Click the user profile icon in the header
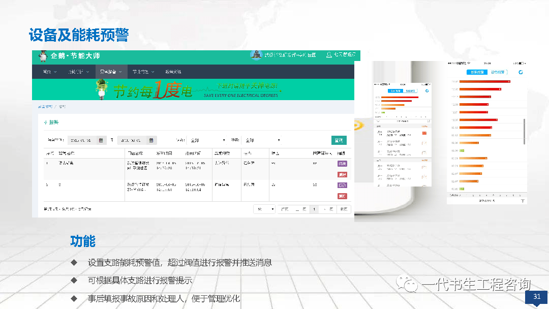The image size is (549, 309). pos(329,55)
